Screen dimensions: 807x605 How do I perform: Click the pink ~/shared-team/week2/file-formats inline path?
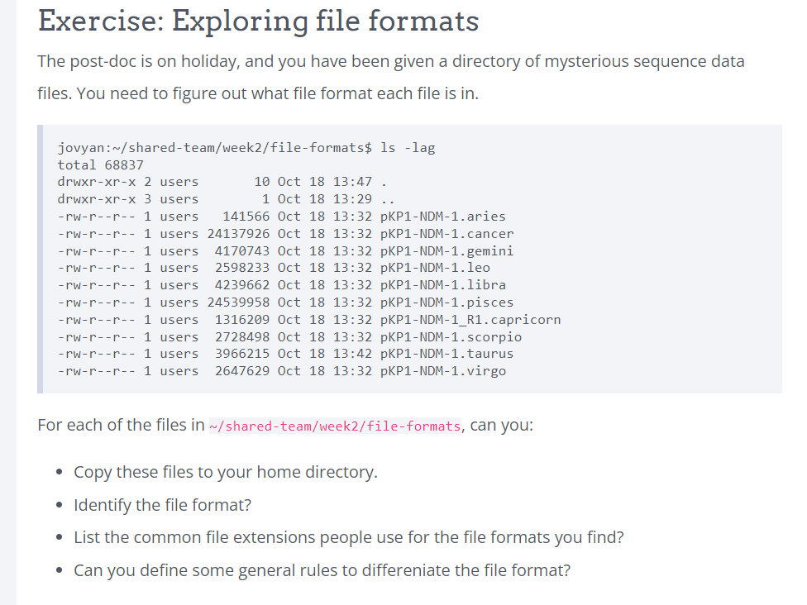click(x=335, y=426)
